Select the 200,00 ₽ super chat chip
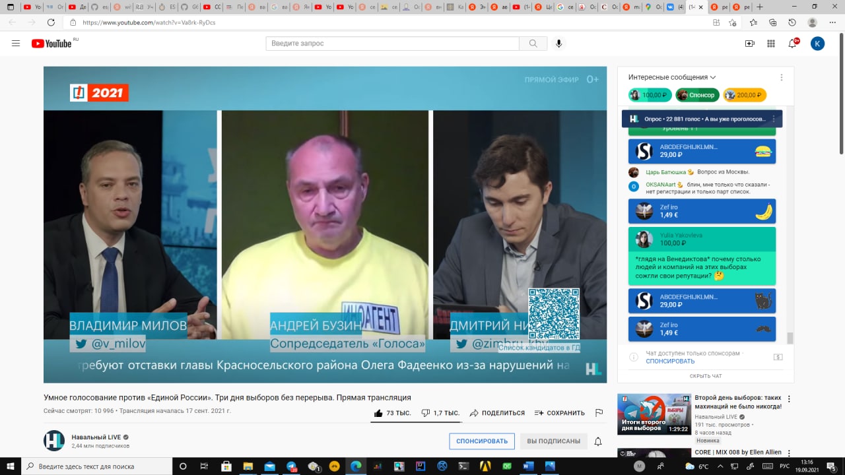 coord(745,95)
